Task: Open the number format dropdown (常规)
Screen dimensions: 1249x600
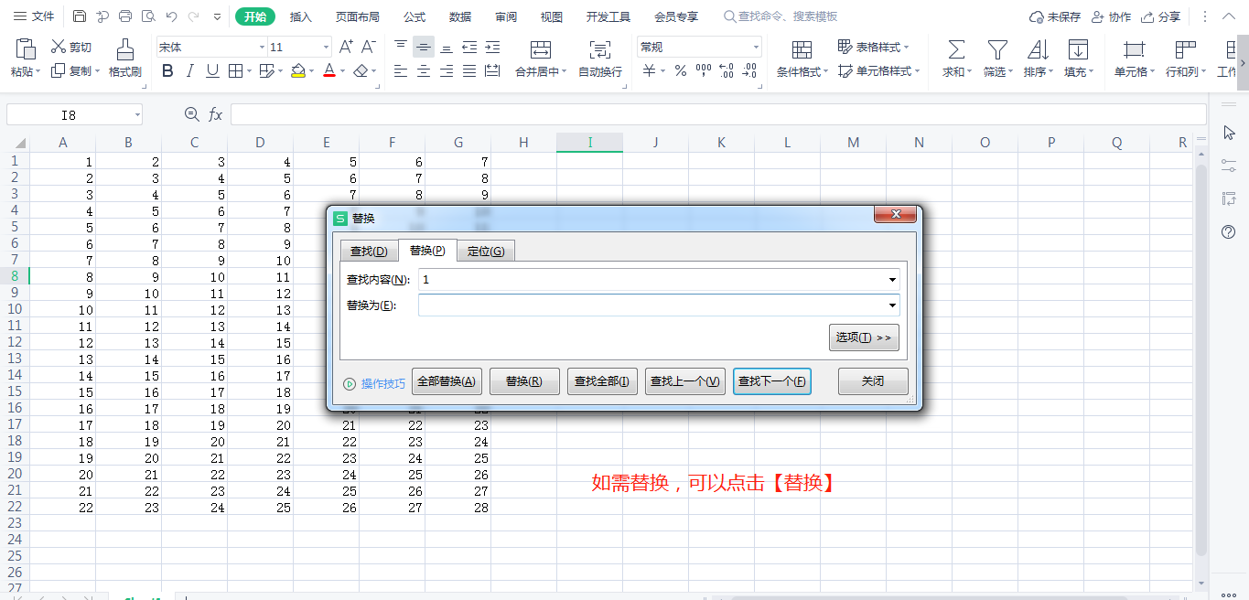Action: [x=756, y=48]
